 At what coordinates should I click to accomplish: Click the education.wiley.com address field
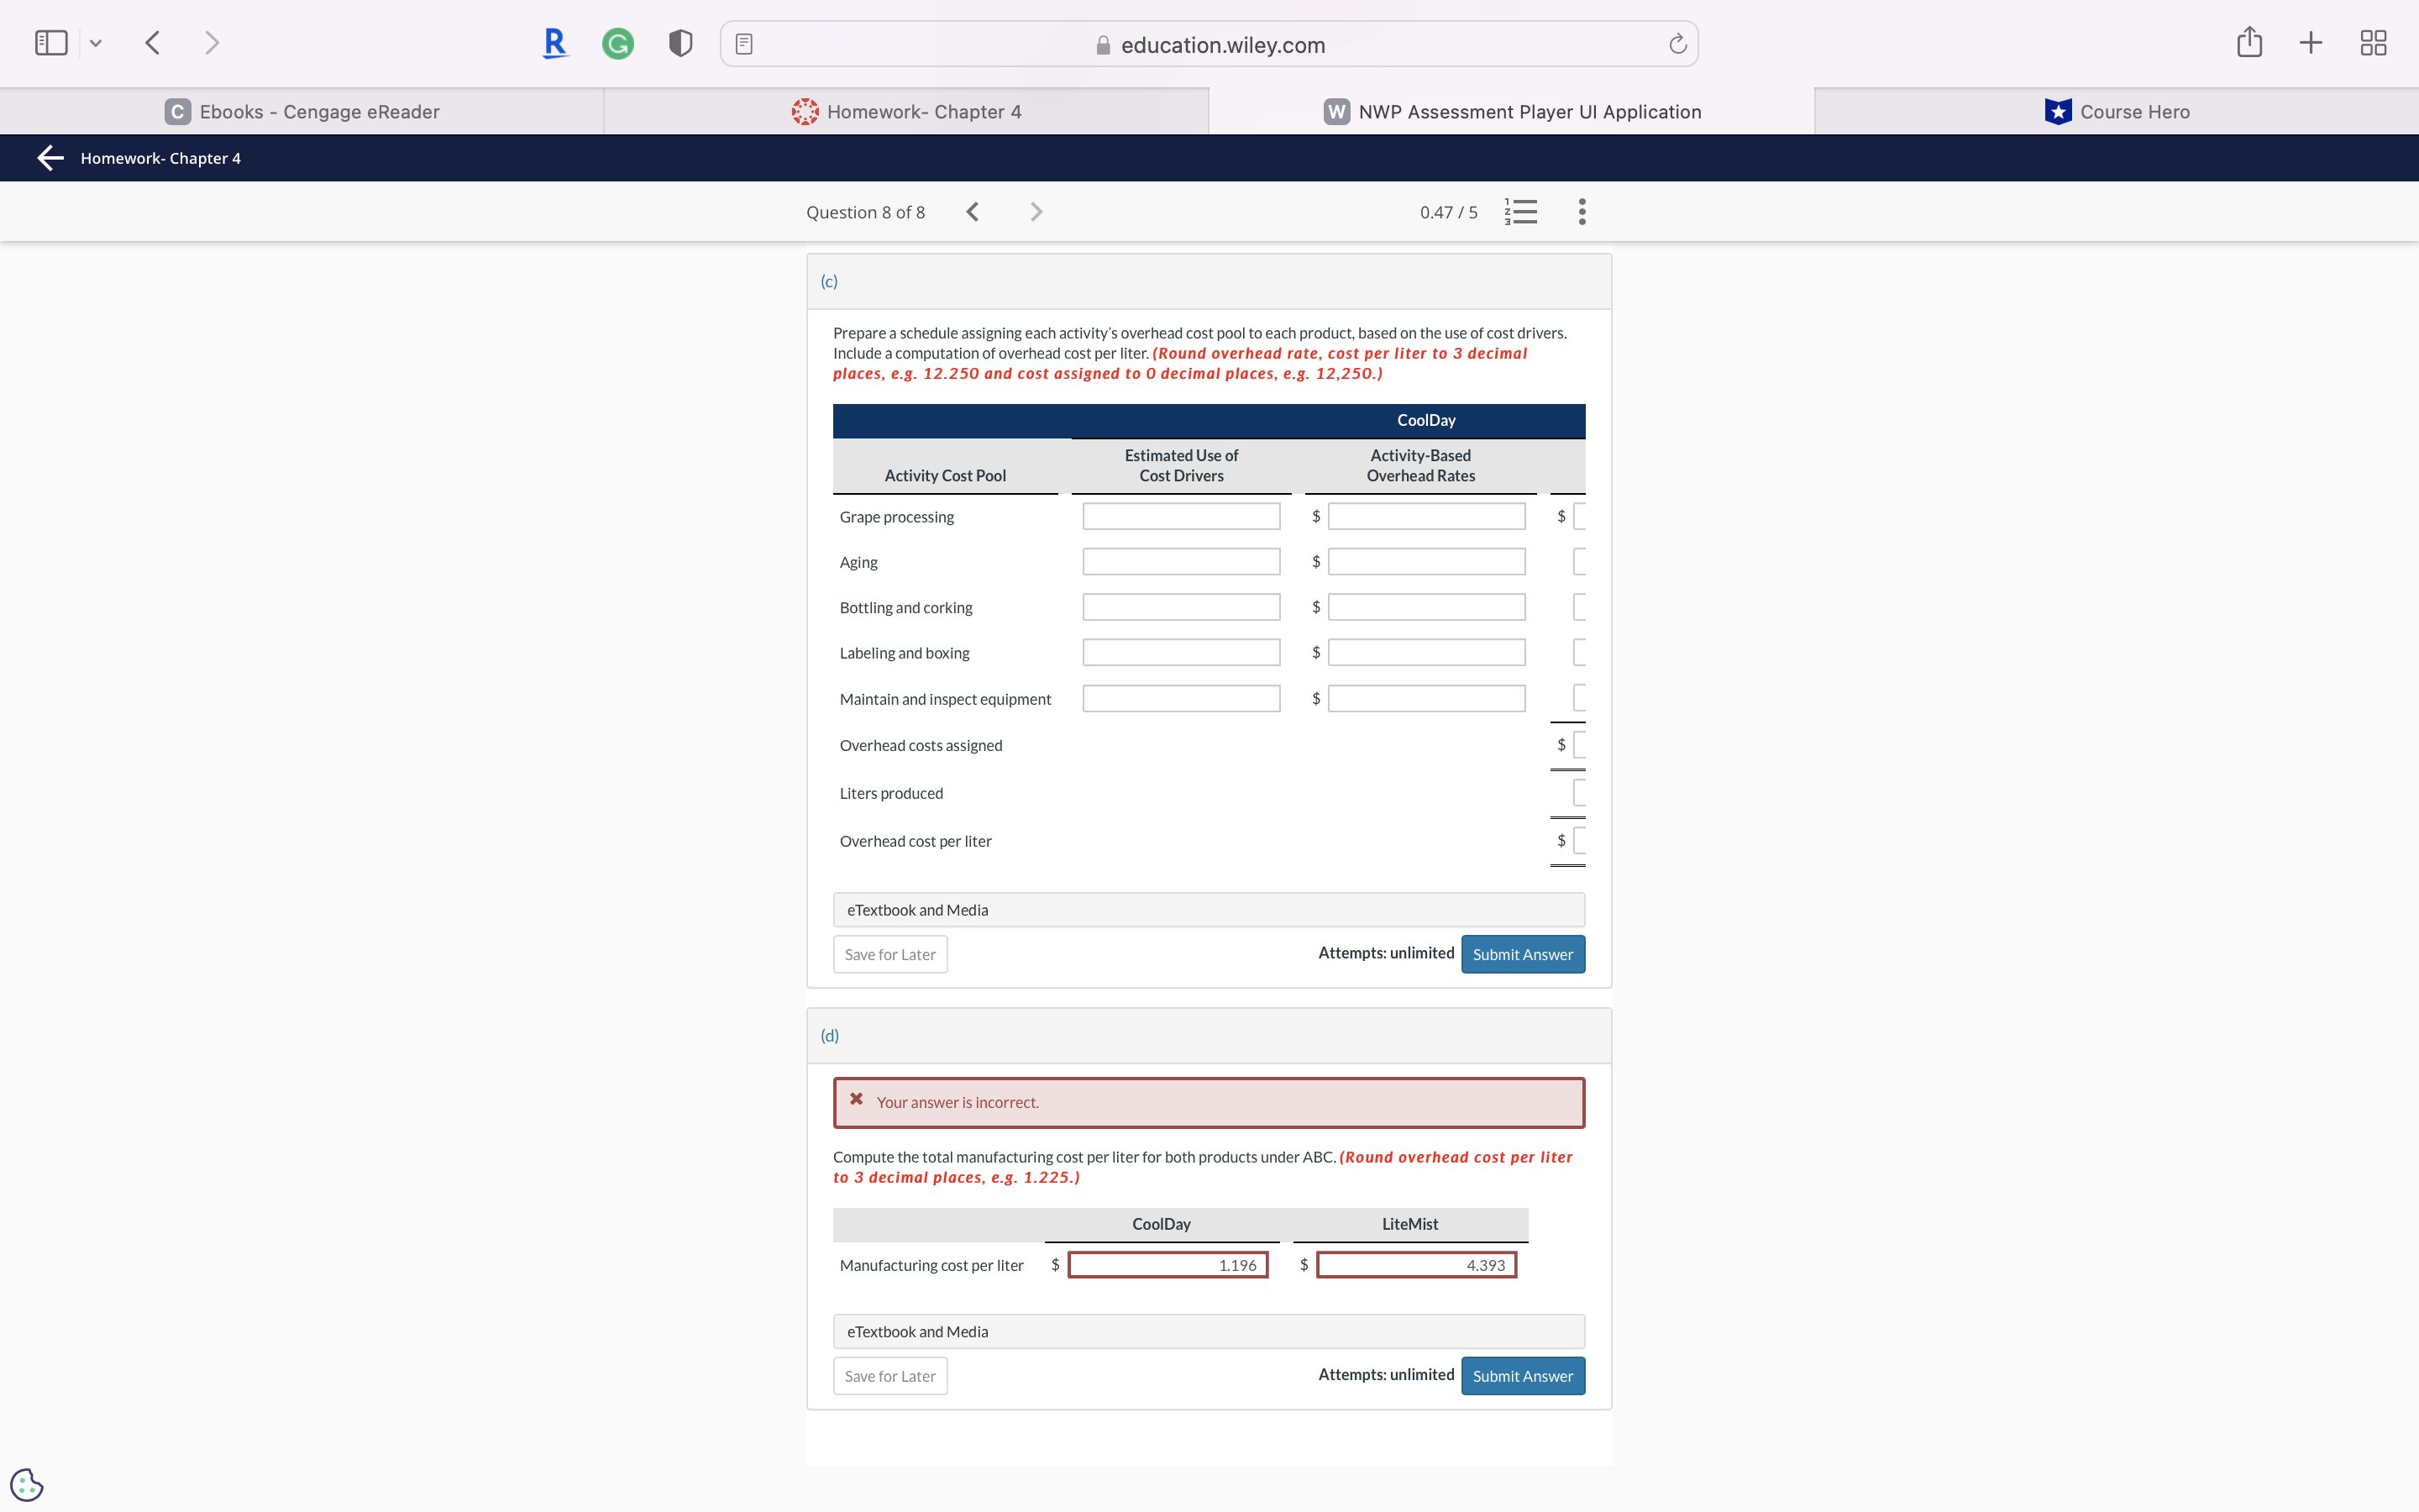(x=1209, y=44)
